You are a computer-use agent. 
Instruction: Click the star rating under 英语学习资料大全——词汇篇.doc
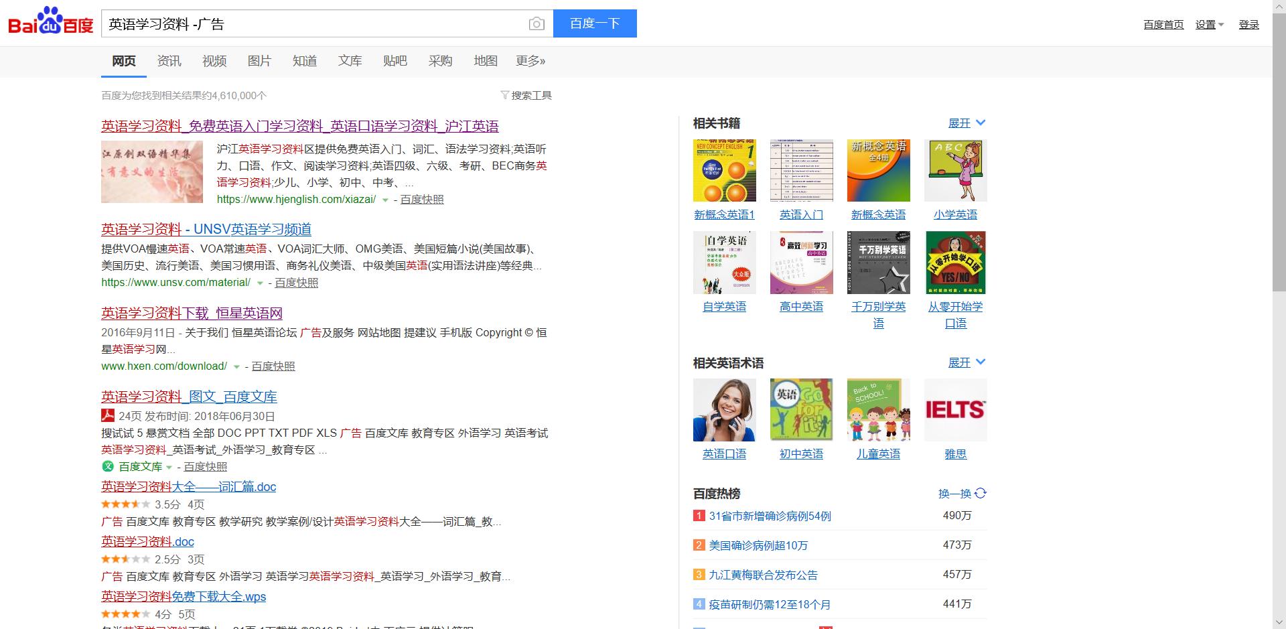125,504
